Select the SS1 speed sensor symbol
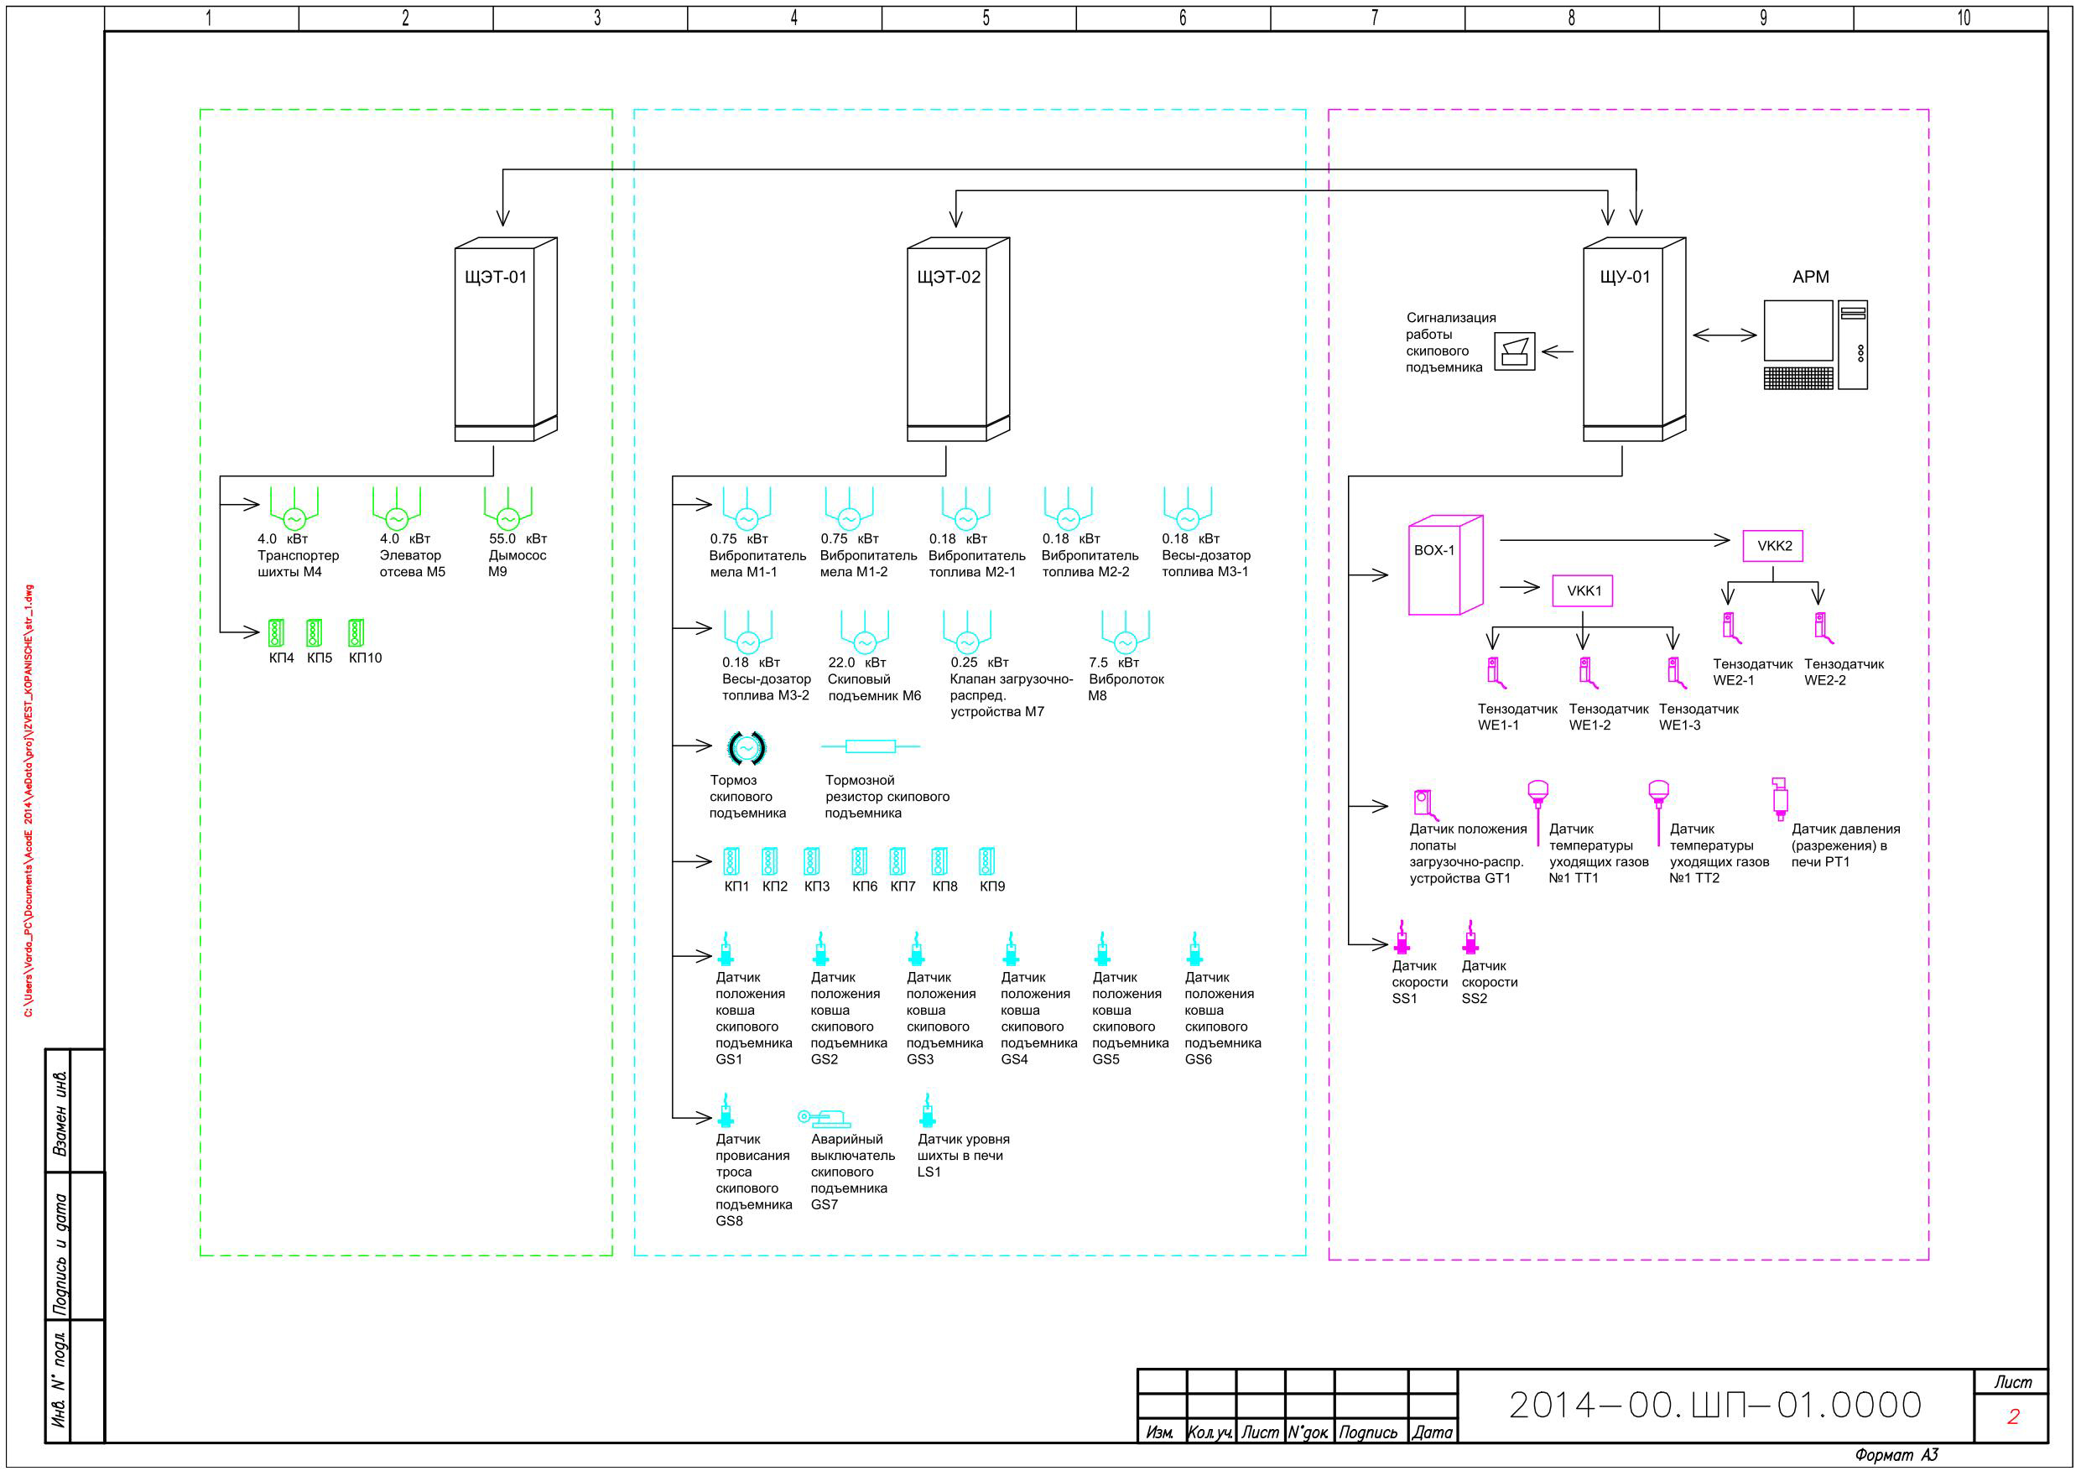The height and width of the screenshot is (1471, 2081). [x=1402, y=938]
